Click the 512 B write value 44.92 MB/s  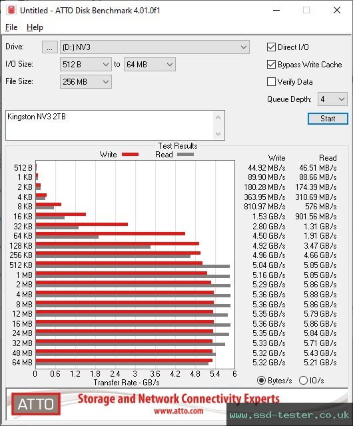(266, 168)
